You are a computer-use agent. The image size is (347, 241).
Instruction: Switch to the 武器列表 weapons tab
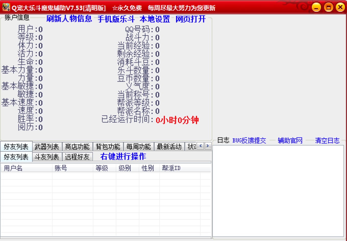[47, 146]
